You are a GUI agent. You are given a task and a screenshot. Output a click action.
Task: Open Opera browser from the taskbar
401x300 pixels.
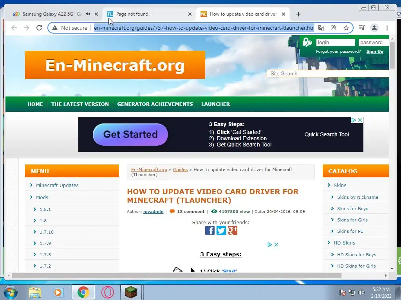click(x=107, y=292)
